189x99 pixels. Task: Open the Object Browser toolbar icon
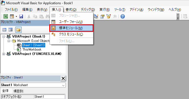109,16
